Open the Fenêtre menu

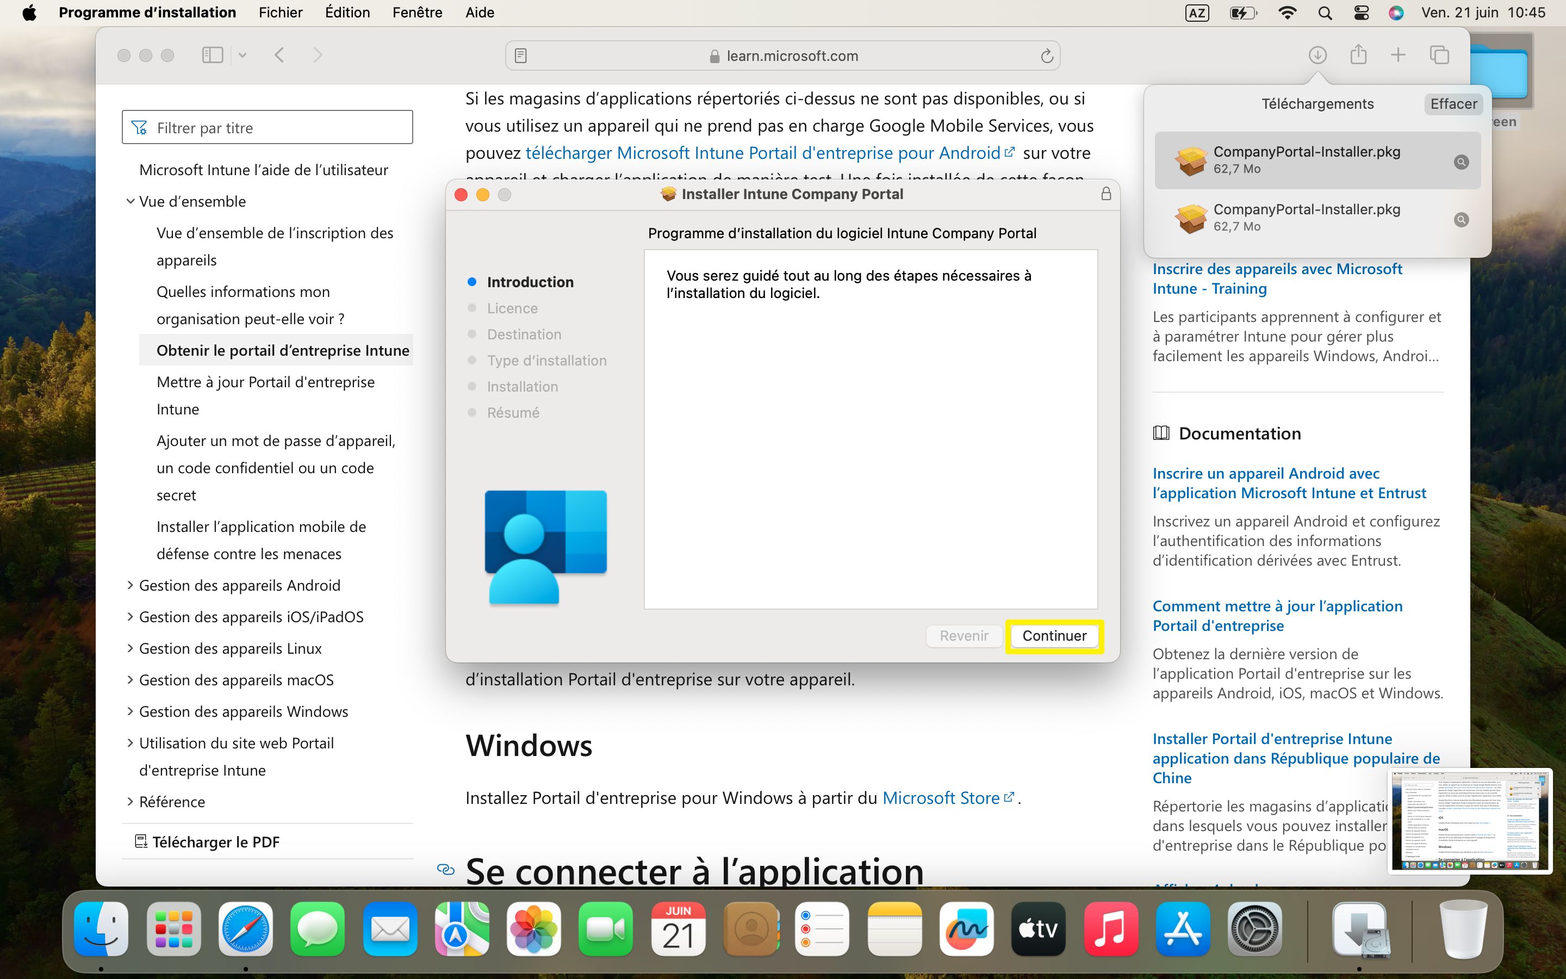[x=418, y=13]
